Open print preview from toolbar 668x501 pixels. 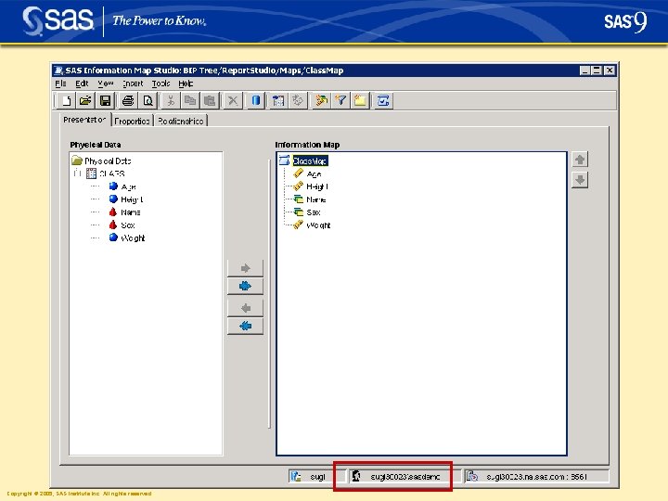[148, 101]
